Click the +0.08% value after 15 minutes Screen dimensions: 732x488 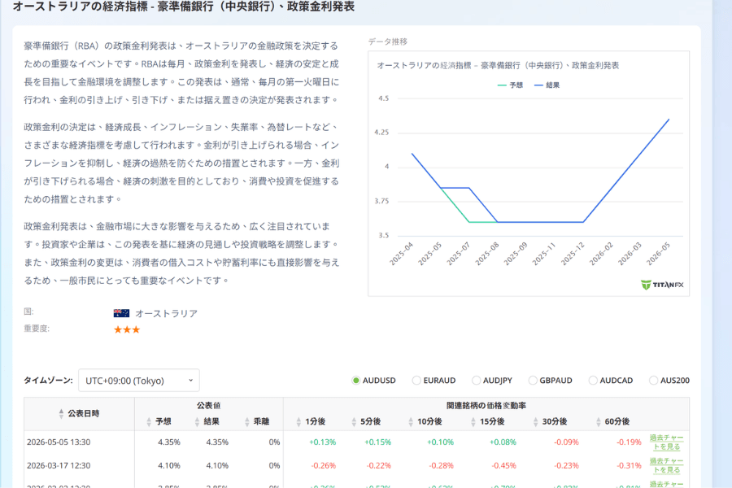[503, 442]
